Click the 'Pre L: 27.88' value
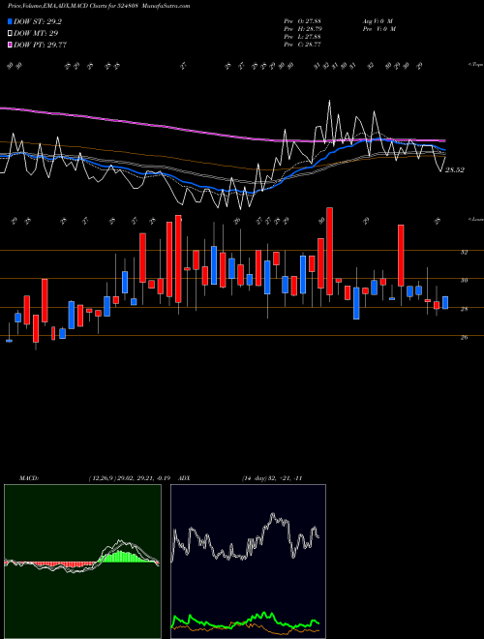484x639 pixels. 302,37
